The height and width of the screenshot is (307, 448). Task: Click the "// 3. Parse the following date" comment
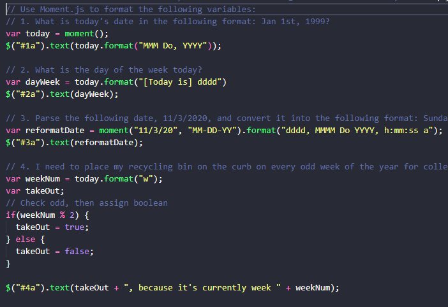[227, 118]
